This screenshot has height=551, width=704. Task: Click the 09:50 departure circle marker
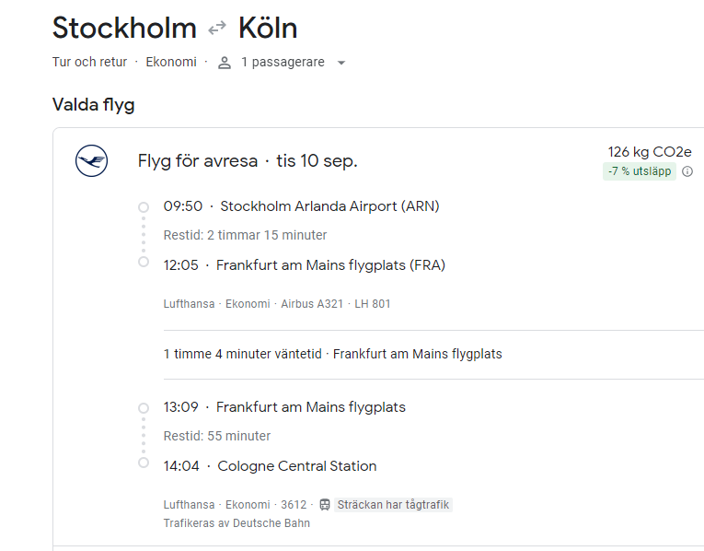144,207
